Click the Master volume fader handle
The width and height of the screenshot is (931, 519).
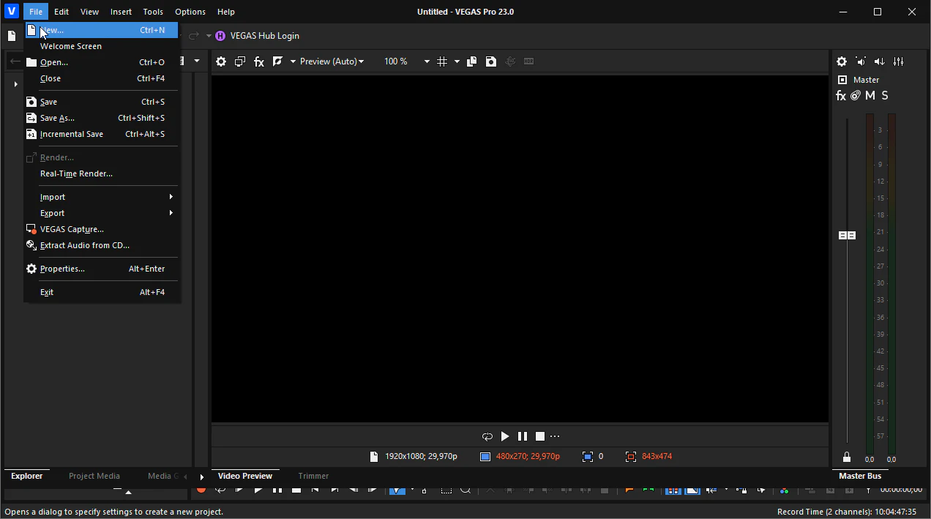(x=847, y=235)
